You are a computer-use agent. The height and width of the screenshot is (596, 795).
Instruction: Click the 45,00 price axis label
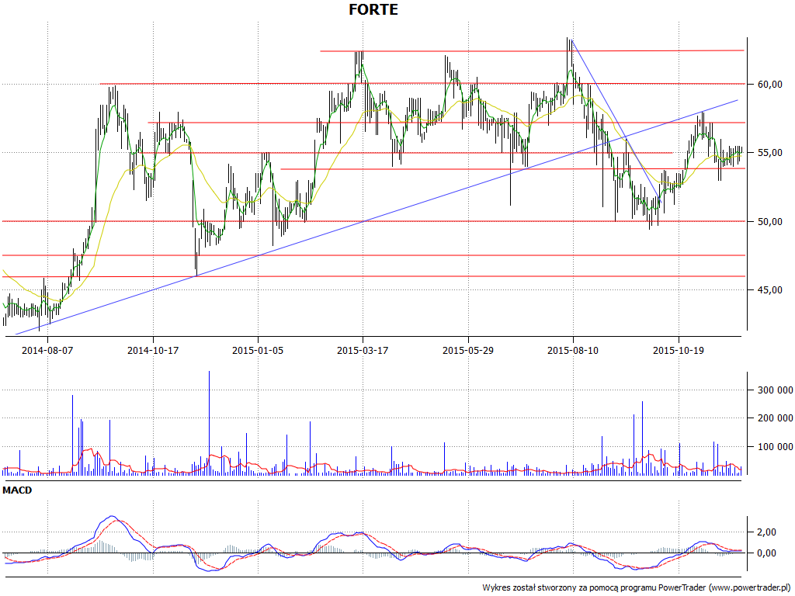click(x=769, y=290)
